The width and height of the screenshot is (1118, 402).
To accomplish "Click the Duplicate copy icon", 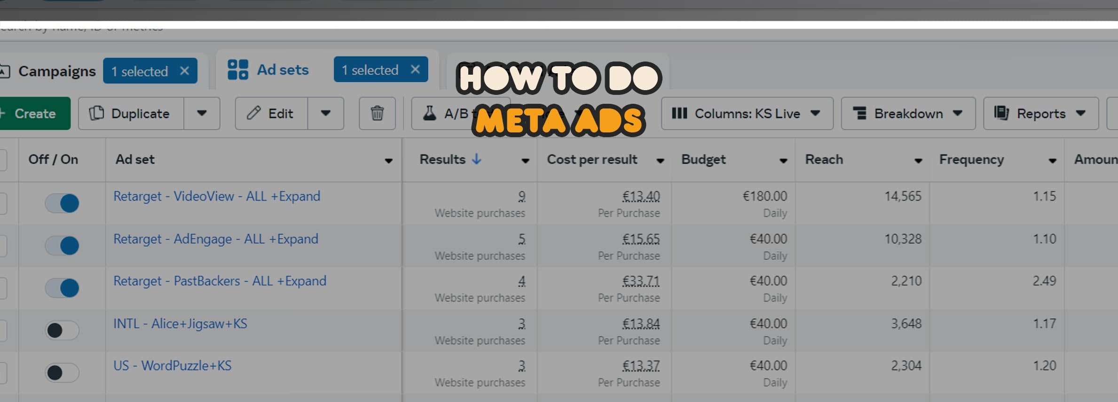I will [96, 113].
